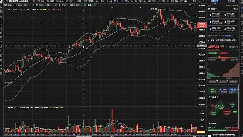Screen dimensions: 243x137
Task: Toggle the BOLL indicator in the bottom bar
Action: point(84,134)
